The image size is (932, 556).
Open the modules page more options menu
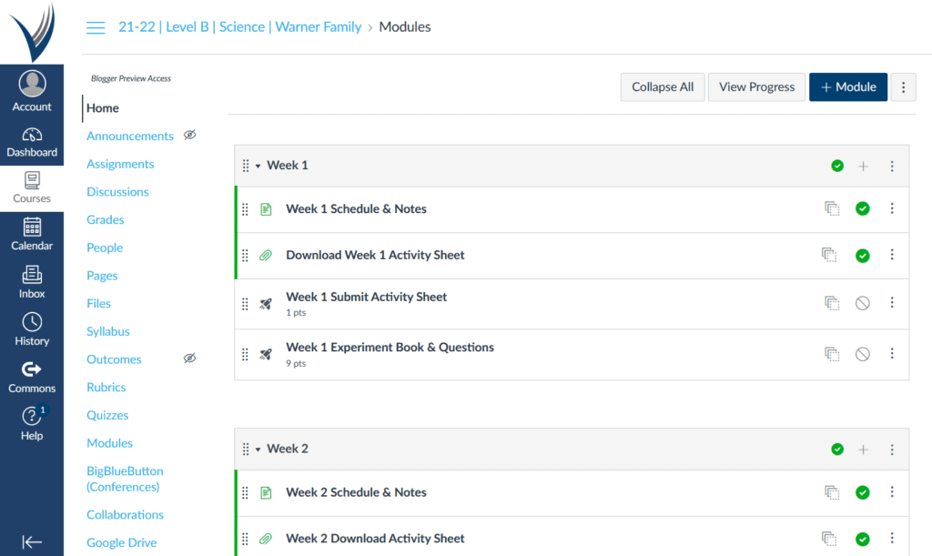coord(904,87)
